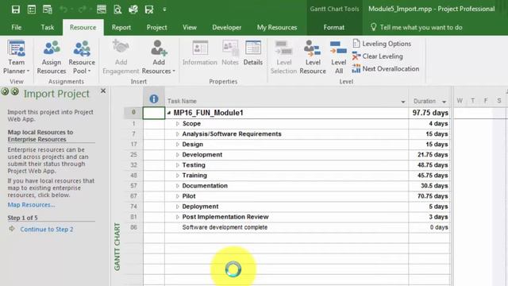
Task: Open the Customize Quick Access Toolbar arrow
Action: click(164, 10)
